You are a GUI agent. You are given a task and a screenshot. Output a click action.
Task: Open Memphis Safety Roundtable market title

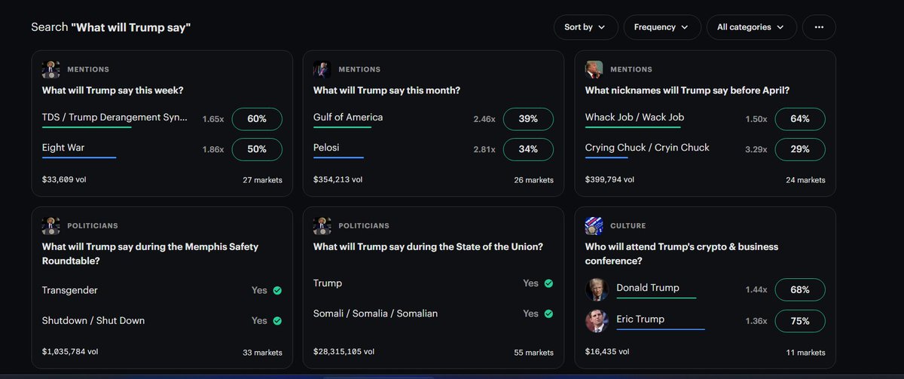150,253
